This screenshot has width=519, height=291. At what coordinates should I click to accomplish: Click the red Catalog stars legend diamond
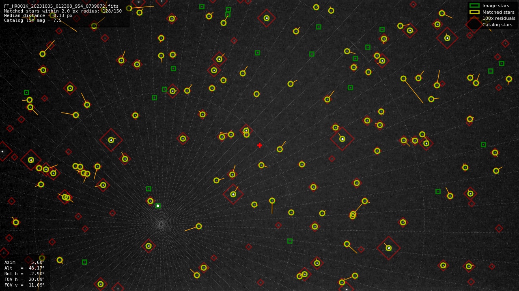pos(474,24)
